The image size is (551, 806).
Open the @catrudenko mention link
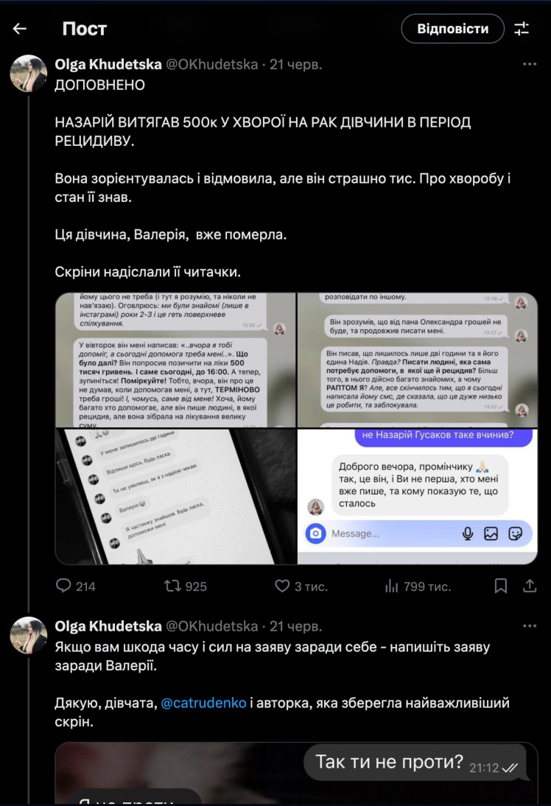coord(203,703)
